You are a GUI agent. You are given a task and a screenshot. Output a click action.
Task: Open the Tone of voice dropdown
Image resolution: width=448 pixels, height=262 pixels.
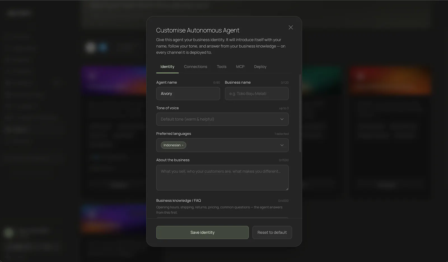(x=222, y=119)
